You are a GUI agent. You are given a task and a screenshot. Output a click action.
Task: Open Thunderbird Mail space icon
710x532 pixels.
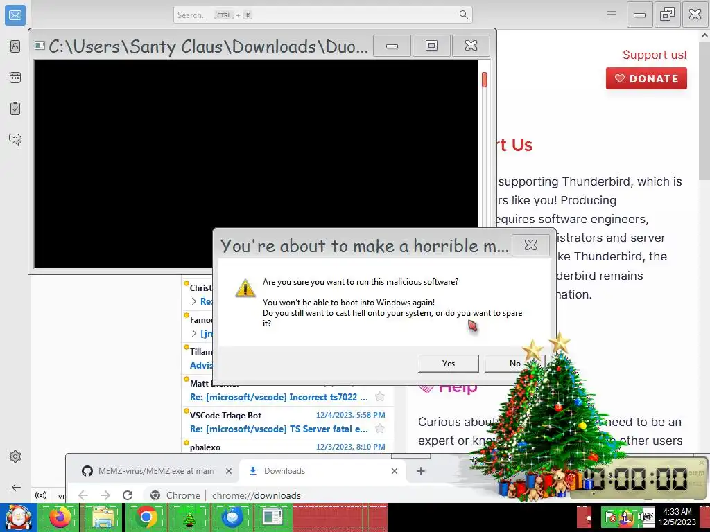click(15, 15)
